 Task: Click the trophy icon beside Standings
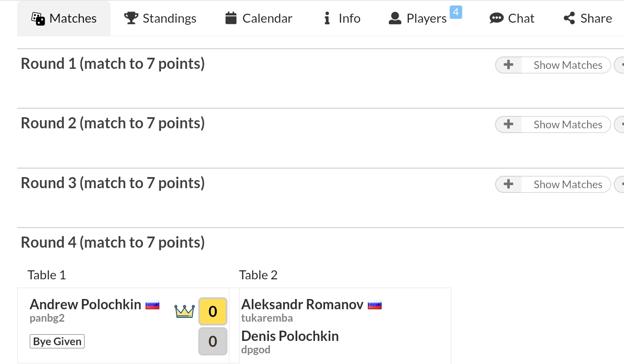click(x=131, y=18)
